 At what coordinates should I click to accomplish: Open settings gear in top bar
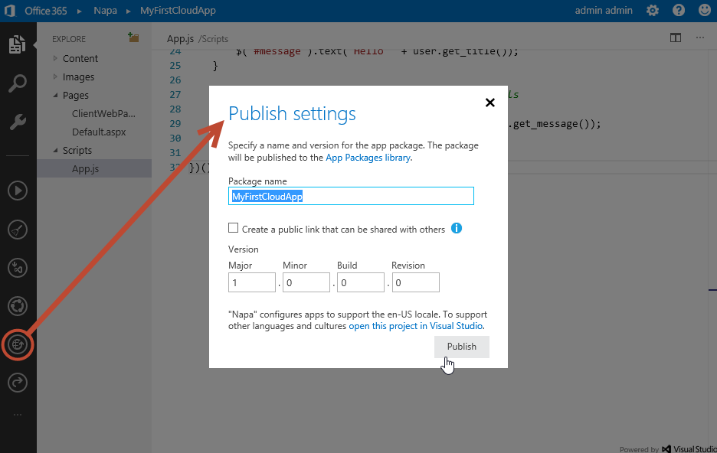(653, 11)
